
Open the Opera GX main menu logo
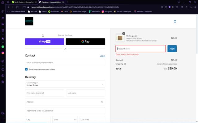click(3, 3)
